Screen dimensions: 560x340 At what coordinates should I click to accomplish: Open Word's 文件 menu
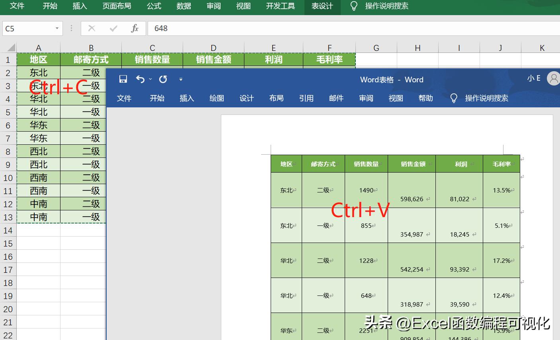[x=124, y=98]
